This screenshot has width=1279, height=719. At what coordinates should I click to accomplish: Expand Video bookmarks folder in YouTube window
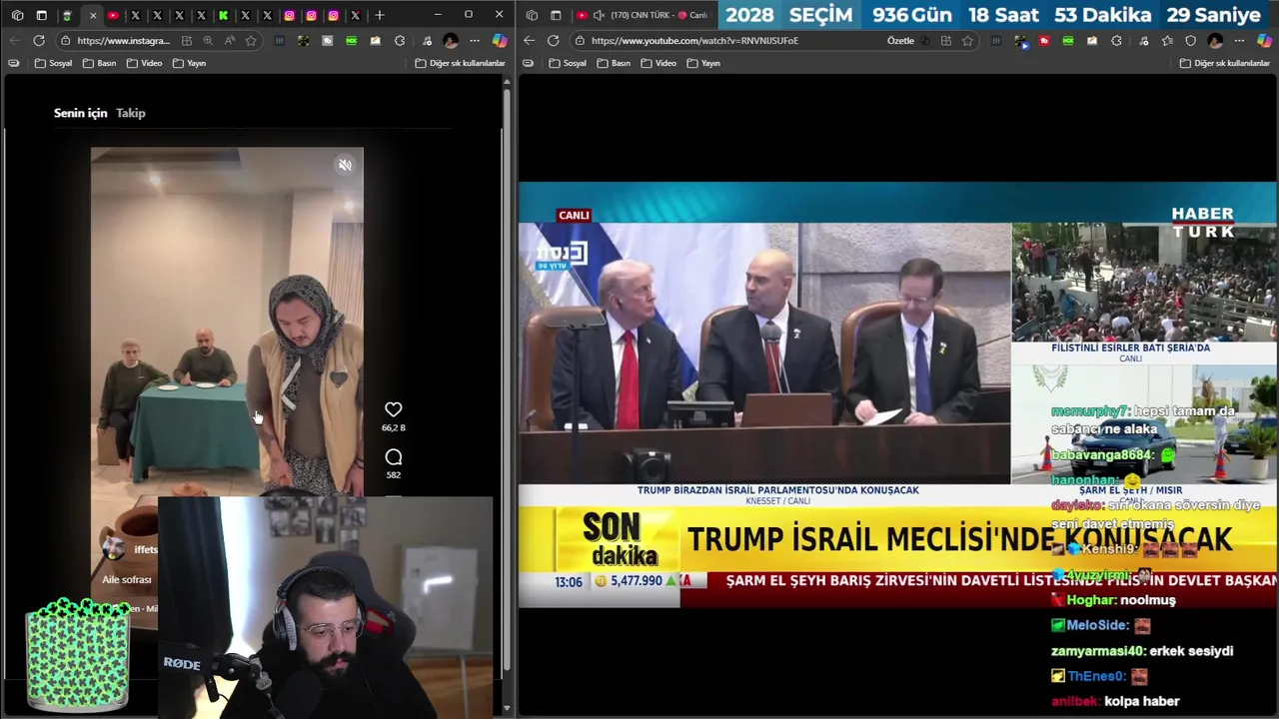[658, 63]
